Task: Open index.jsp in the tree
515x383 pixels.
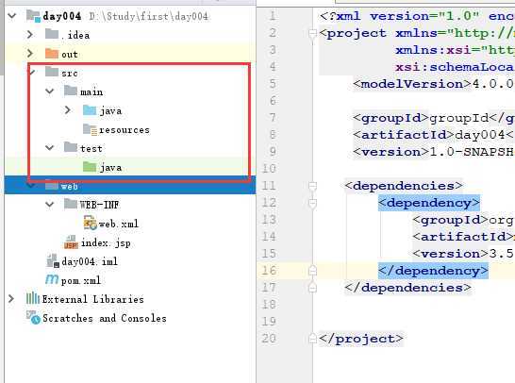Action: [x=106, y=243]
